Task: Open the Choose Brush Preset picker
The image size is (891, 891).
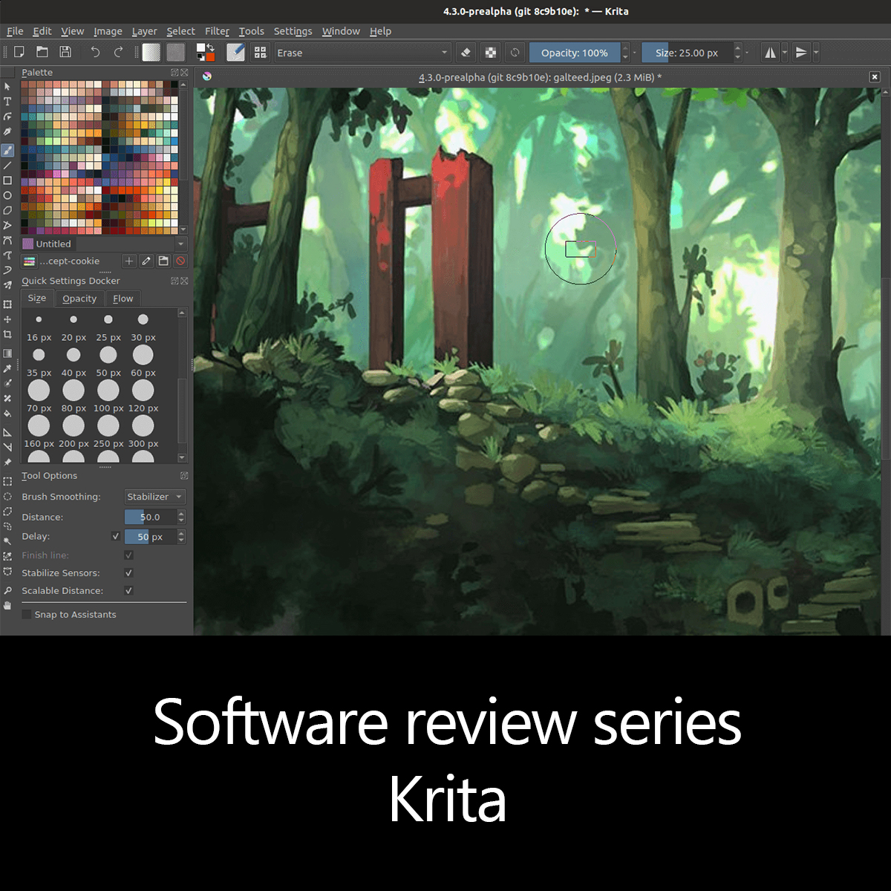Action: pos(261,52)
